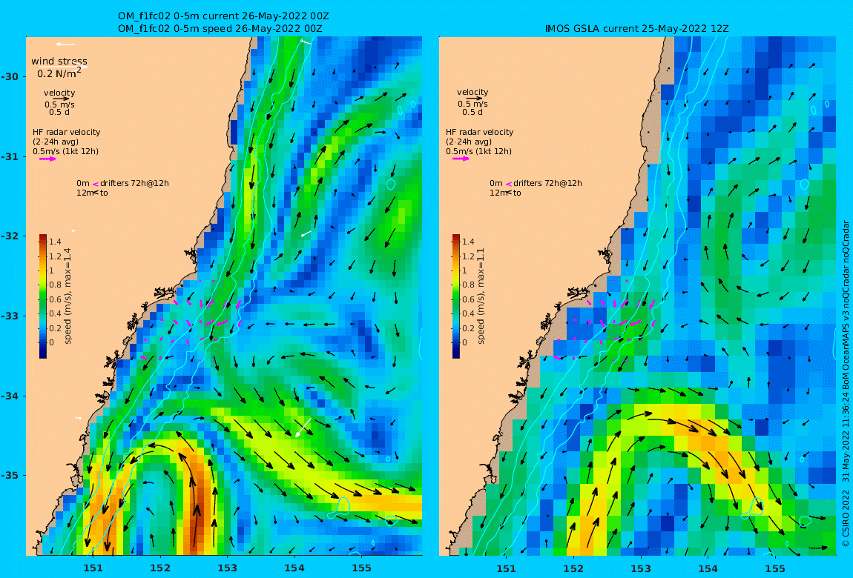Click the '0.2 N/m²' wind stress value
This screenshot has height=578, width=853.
coord(59,73)
